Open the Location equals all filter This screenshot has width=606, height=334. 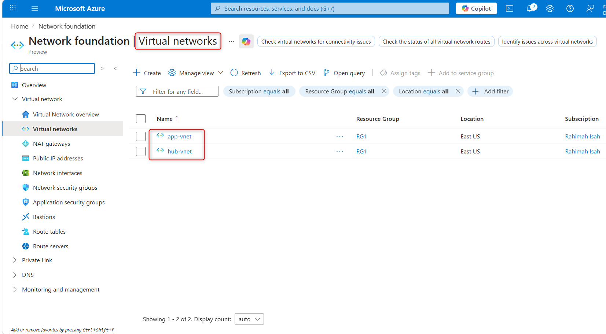click(x=423, y=91)
